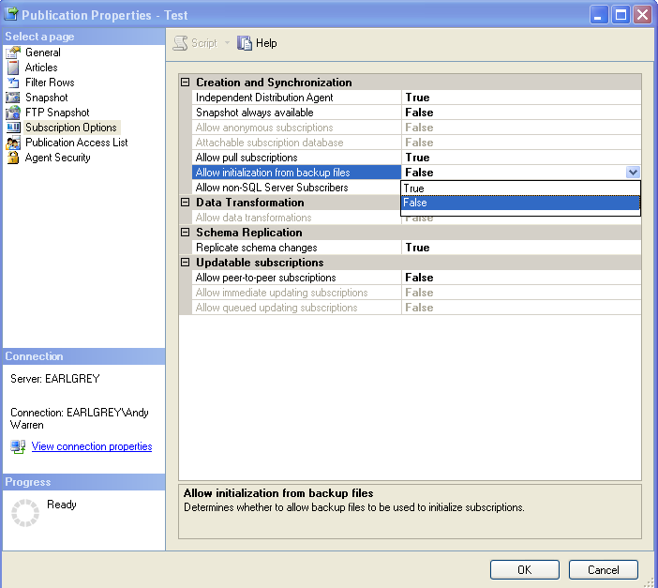Click the Server: EARLGREY text
This screenshot has height=588, width=658.
(x=55, y=379)
